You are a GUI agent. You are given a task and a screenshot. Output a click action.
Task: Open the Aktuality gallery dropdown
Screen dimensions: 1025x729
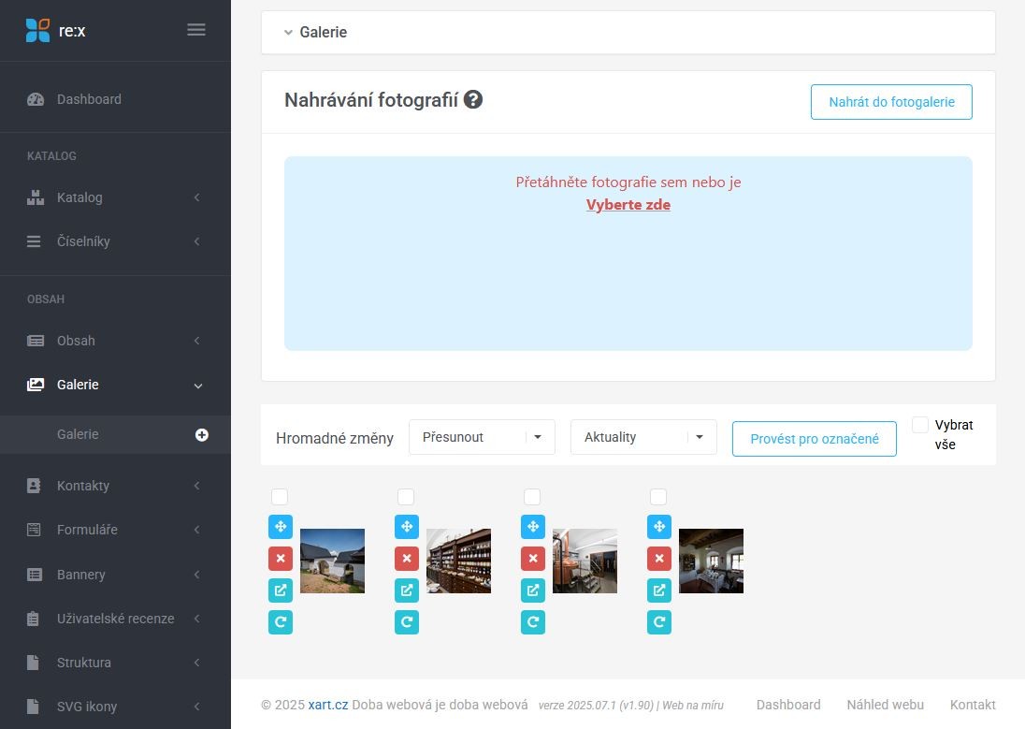tap(643, 437)
